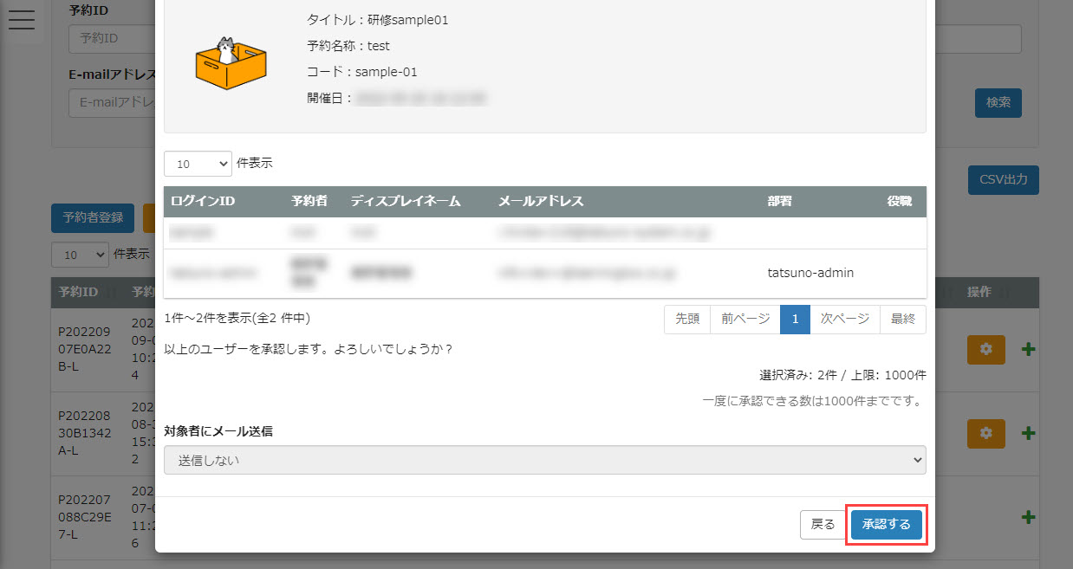This screenshot has width=1073, height=569.
Task: Open the 件表示 page-size dropdown in the dialog
Action: coord(198,163)
